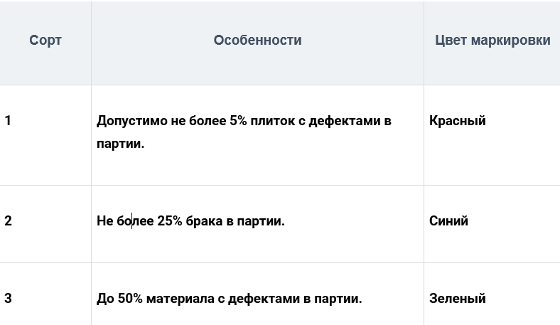Click the "Особенности" column header
This screenshot has width=560, height=325.
[x=257, y=41]
